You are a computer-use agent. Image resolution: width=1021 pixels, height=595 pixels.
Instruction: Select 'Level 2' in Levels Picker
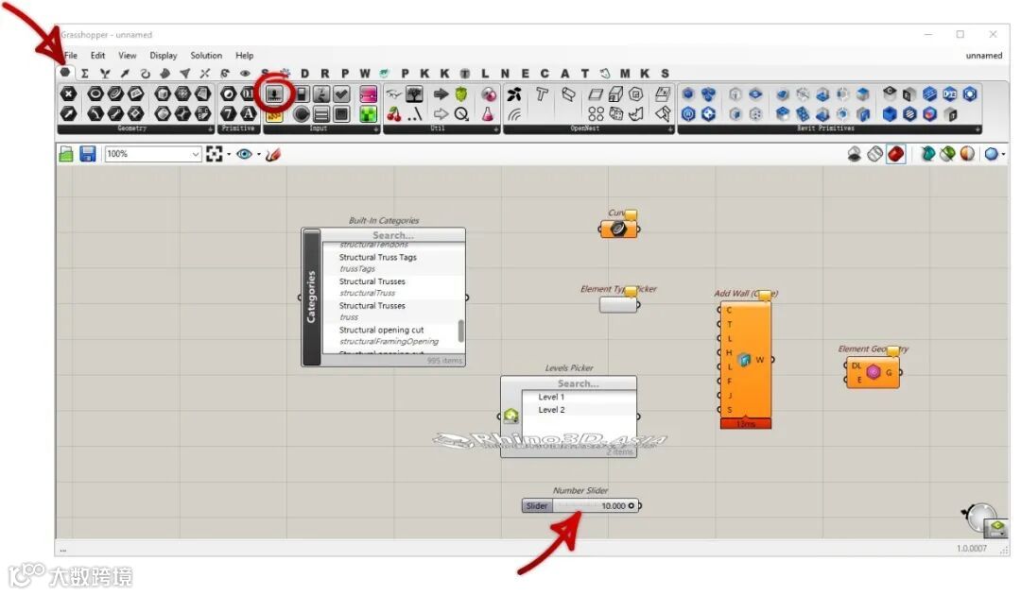[x=551, y=410]
